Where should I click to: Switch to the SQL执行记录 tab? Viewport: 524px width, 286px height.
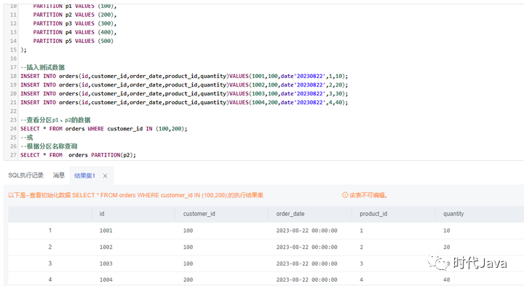coord(25,175)
